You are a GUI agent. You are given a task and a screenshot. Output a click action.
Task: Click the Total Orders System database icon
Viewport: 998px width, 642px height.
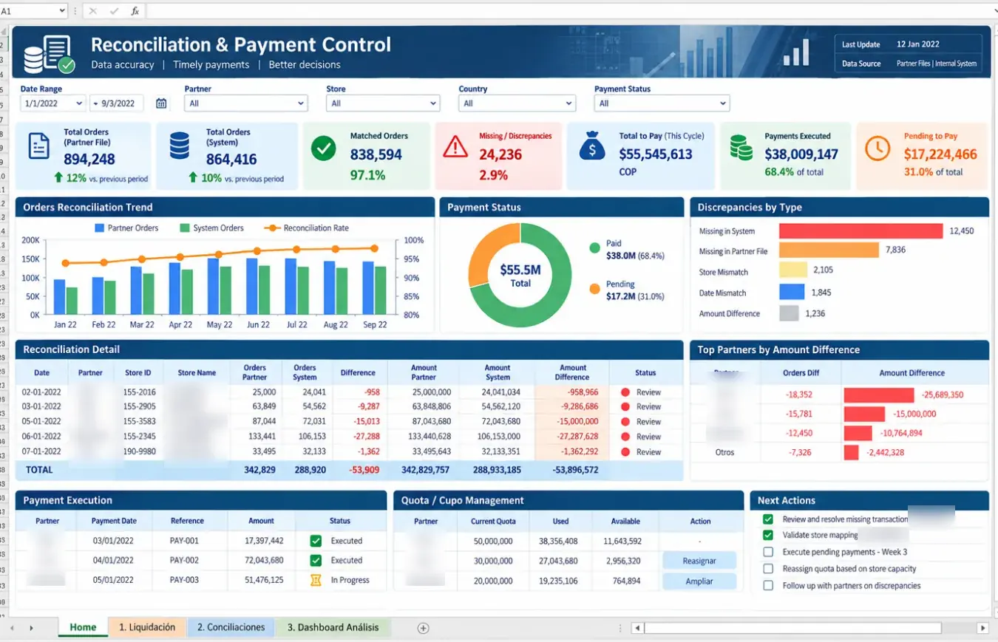(180, 146)
